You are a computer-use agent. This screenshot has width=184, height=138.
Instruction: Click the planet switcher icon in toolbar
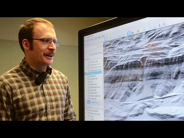[138, 31]
